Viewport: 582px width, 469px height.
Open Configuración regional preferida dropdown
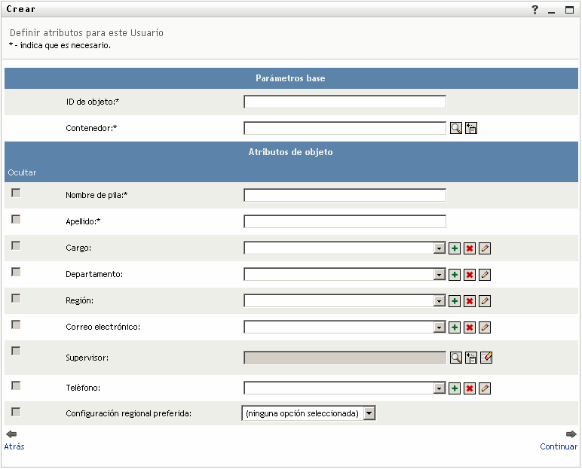pos(369,413)
